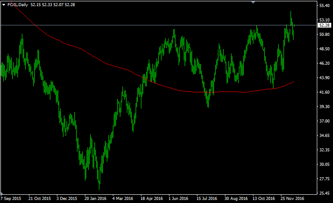Click the 39.30 price scale label
The image size is (333, 203).
(x=324, y=107)
